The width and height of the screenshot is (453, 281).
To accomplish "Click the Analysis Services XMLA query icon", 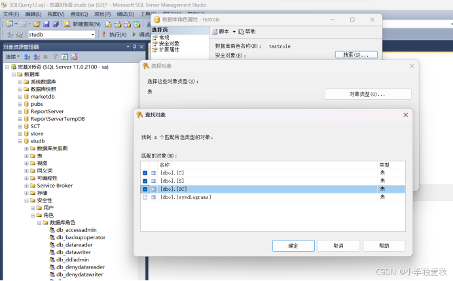I will pyautogui.click(x=137, y=24).
